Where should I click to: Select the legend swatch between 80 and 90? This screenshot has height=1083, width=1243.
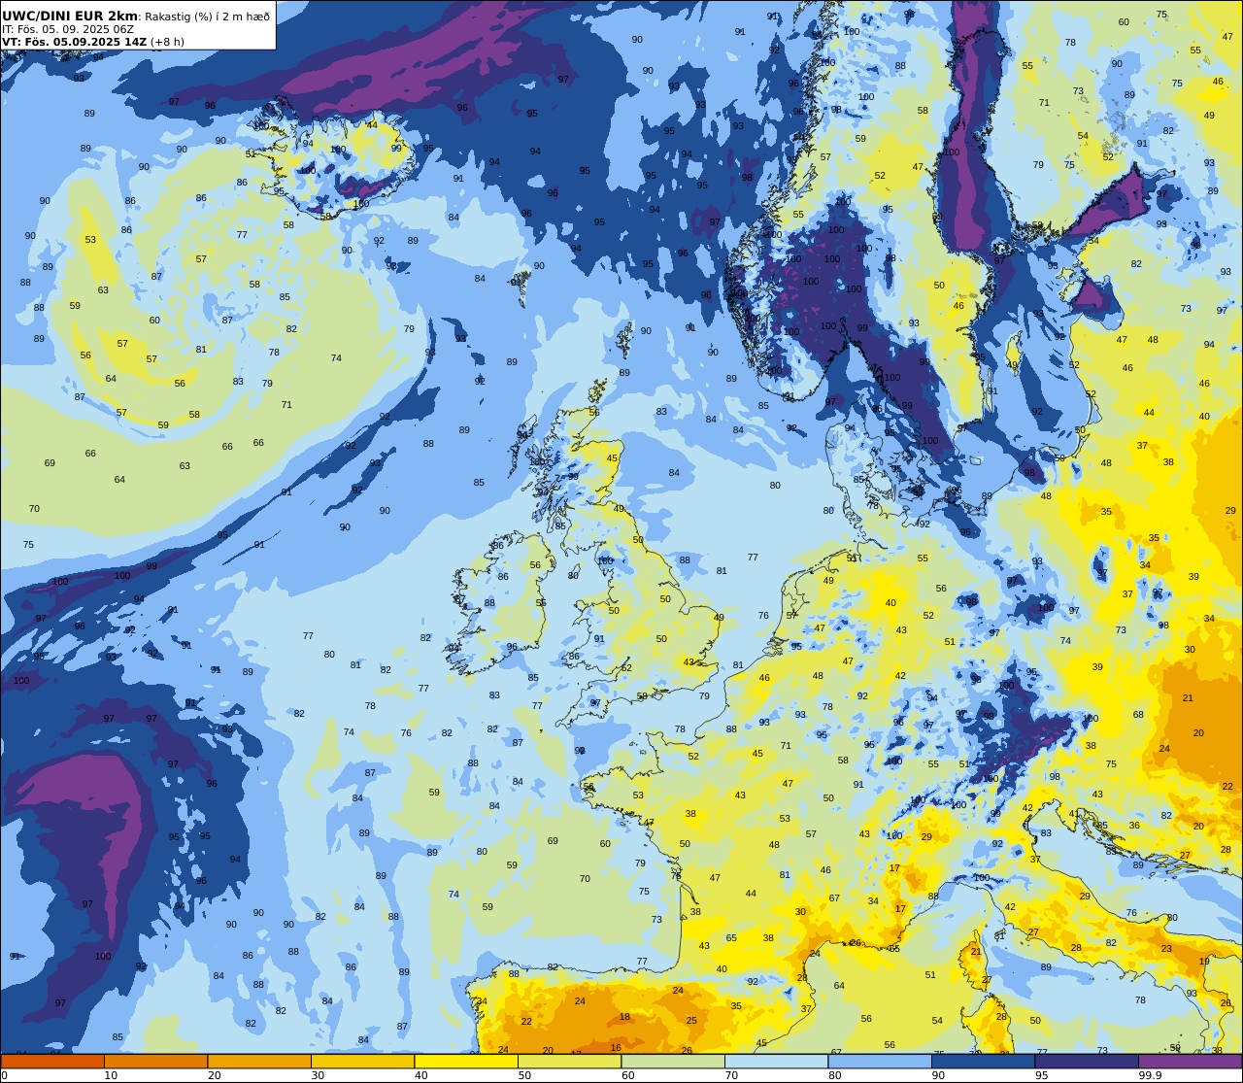coord(880,1061)
